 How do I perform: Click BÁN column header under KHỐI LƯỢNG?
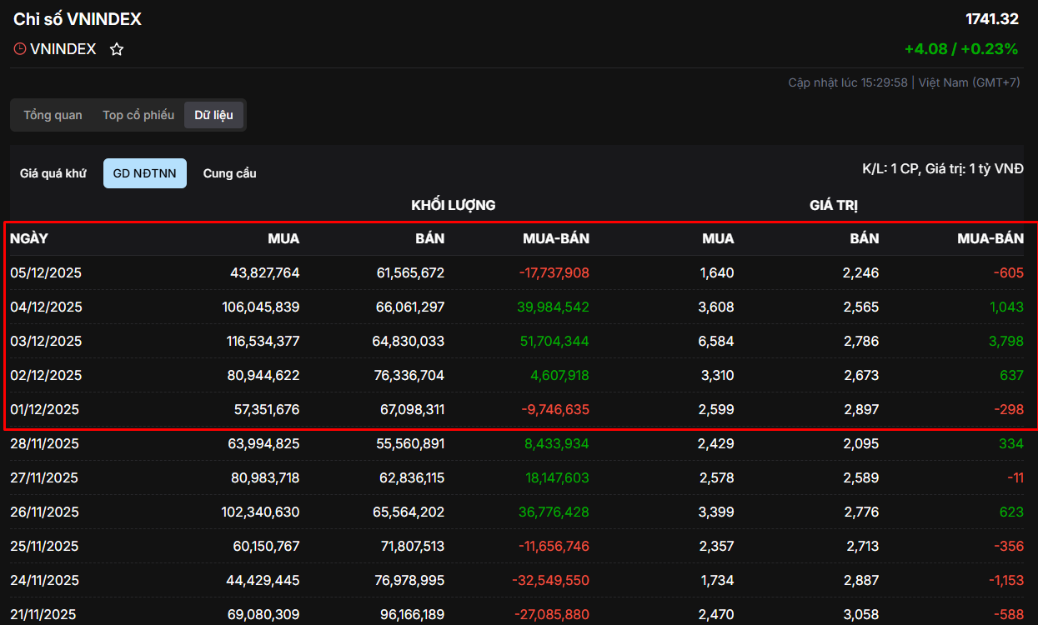pyautogui.click(x=429, y=238)
